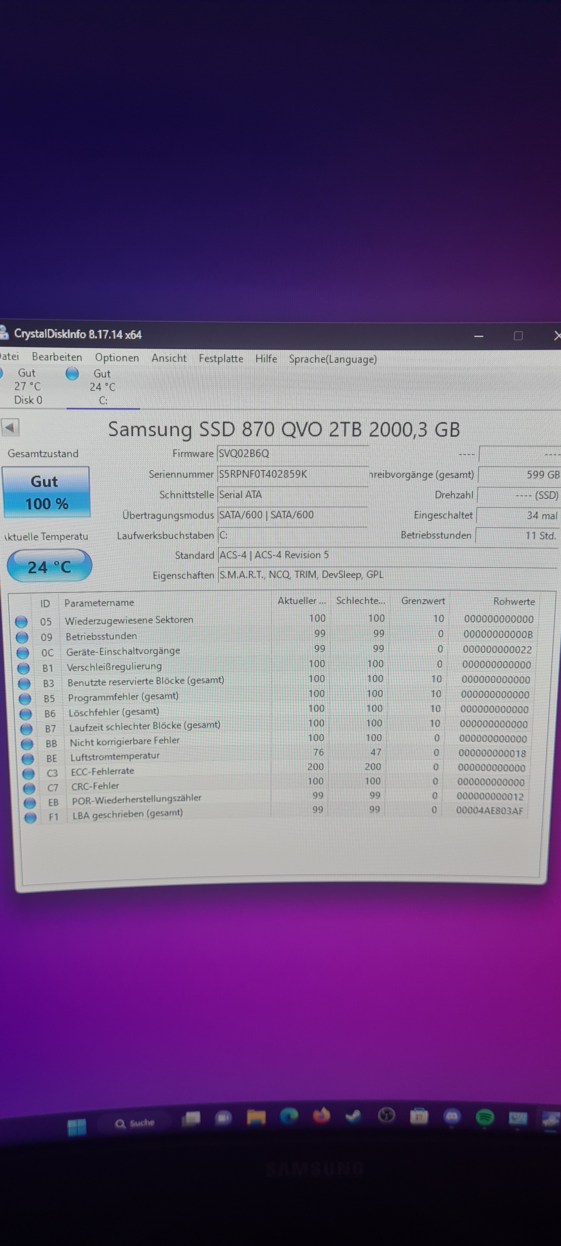561x1246 pixels.
Task: Click the Grenzwert column header
Action: pos(423,601)
